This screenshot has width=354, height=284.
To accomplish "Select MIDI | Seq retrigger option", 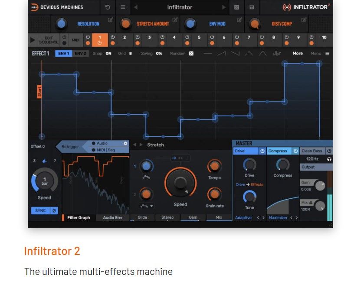I will 103,150.
